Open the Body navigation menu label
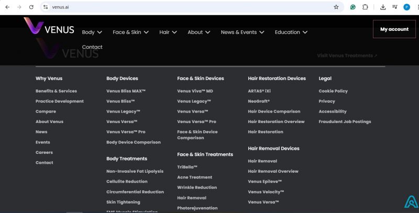The width and height of the screenshot is (419, 213). point(88,32)
